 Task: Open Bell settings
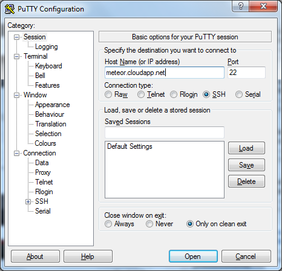(40, 76)
